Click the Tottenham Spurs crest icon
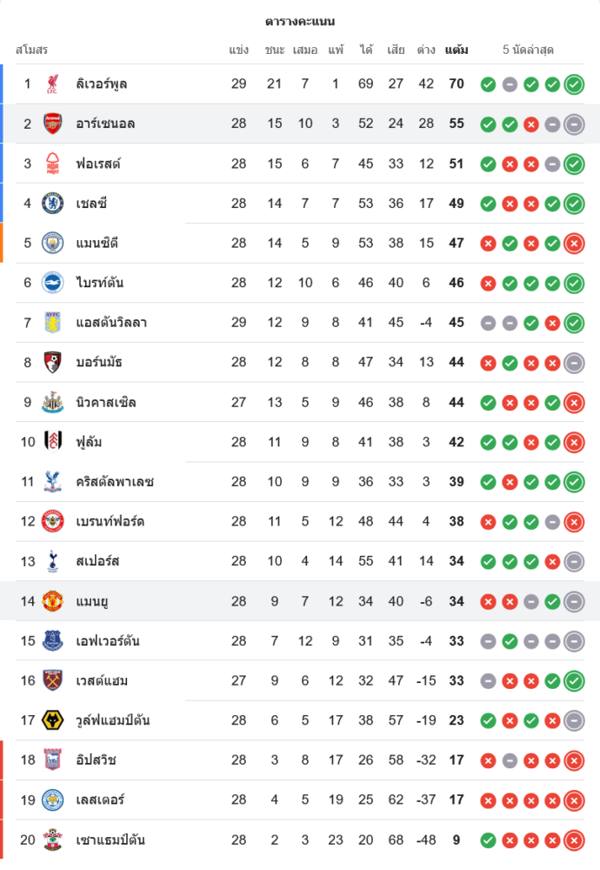 coord(53,561)
